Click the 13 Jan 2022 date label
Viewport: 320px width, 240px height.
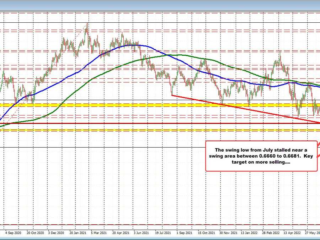click(x=249, y=233)
